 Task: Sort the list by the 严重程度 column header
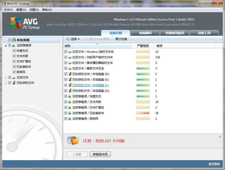click(x=142, y=46)
